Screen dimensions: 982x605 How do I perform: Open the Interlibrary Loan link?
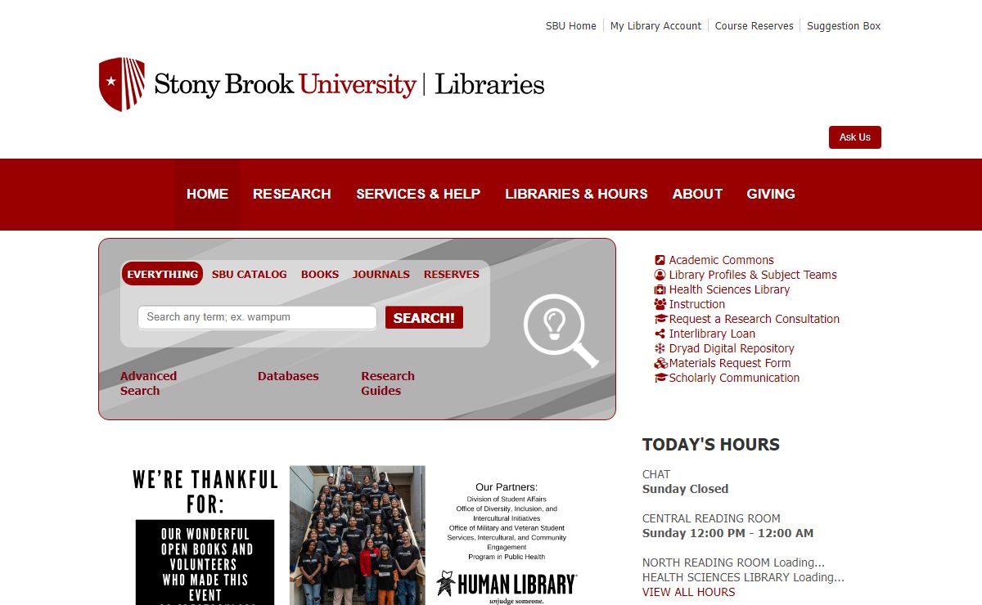coord(712,334)
